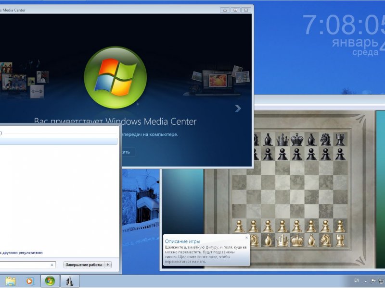Select the white queen chess piece
The height and width of the screenshot is (288, 385).
click(282, 240)
